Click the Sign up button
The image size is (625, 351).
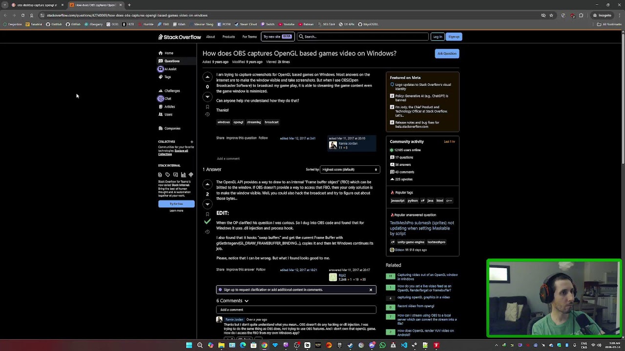454,37
